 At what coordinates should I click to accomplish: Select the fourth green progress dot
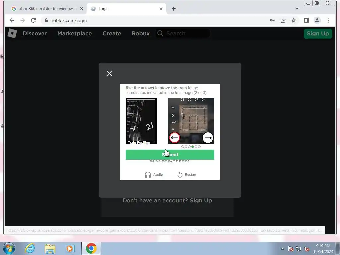(x=193, y=147)
